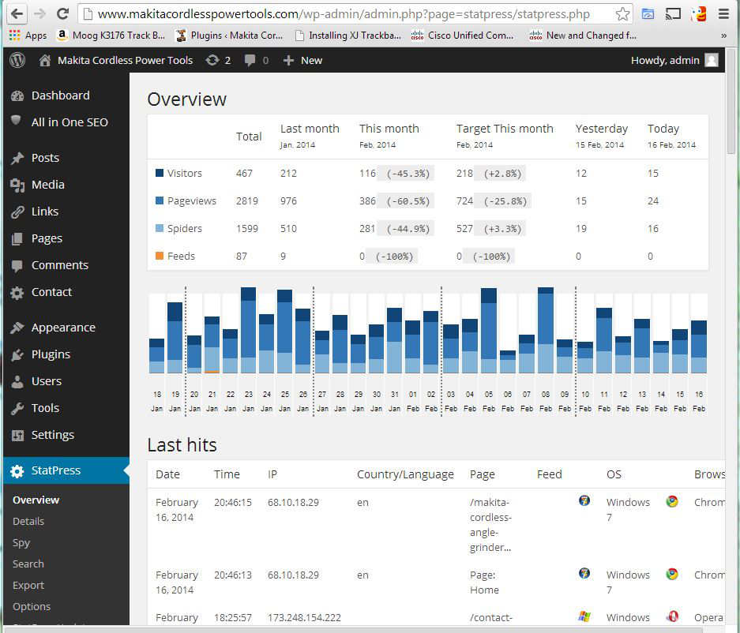The height and width of the screenshot is (633, 740).
Task: Click the Tools wrench icon
Action: [17, 409]
